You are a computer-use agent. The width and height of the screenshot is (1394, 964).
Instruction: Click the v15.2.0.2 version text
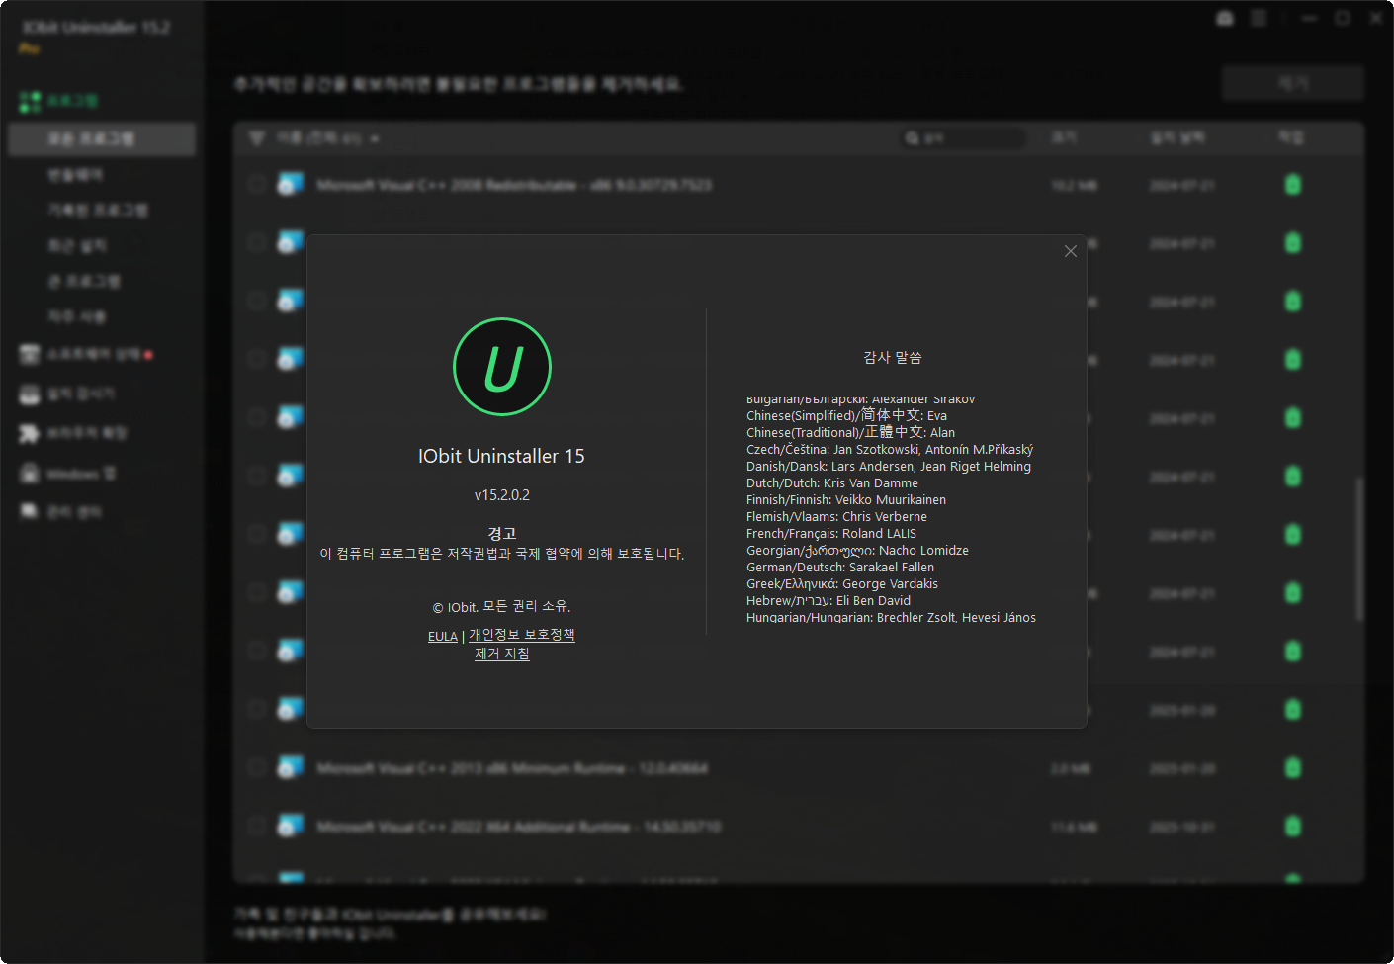[x=502, y=495]
